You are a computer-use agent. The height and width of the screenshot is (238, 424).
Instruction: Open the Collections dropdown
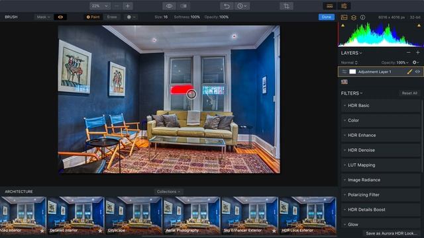pos(168,192)
